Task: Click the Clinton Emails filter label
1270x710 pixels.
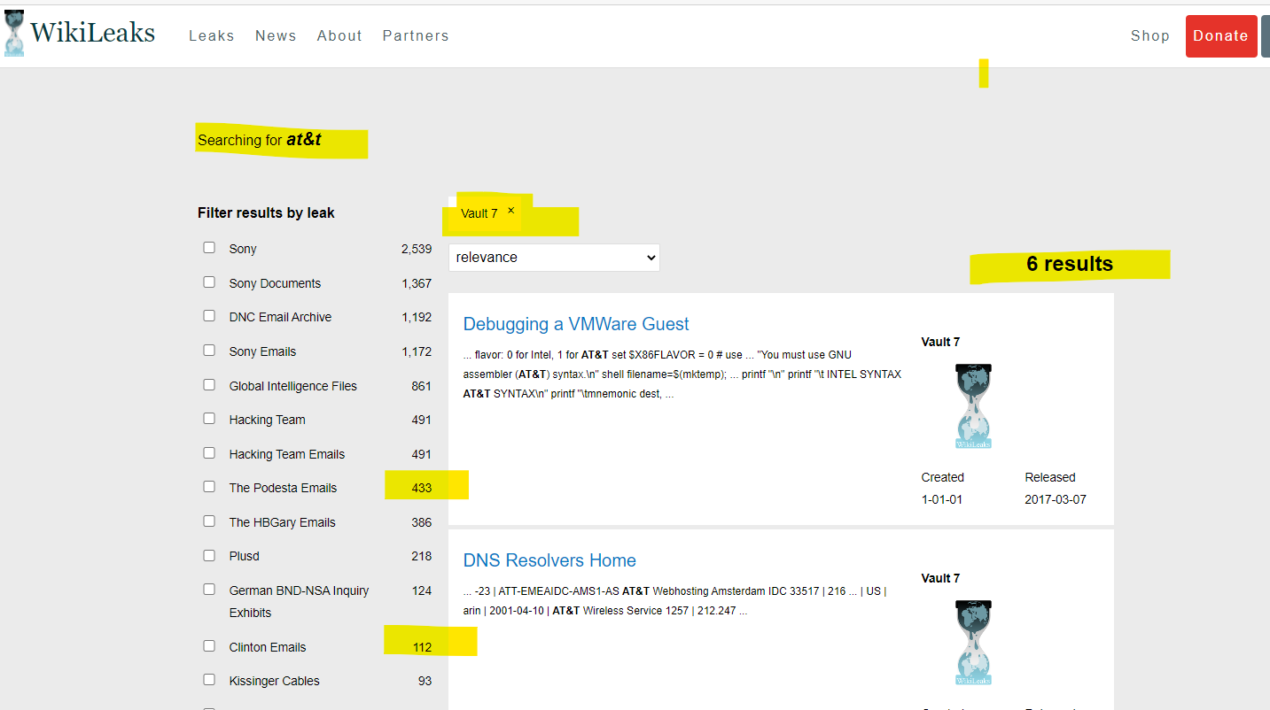Action: [x=268, y=647]
